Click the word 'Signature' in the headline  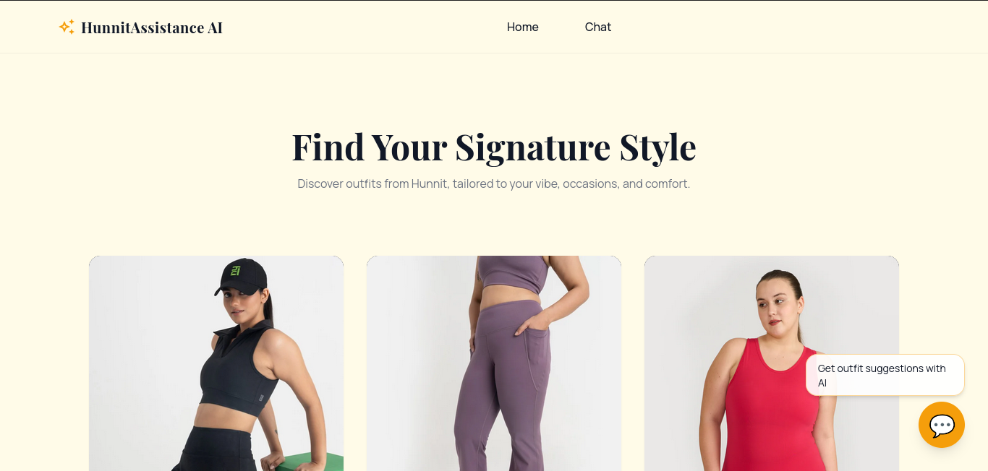(532, 146)
